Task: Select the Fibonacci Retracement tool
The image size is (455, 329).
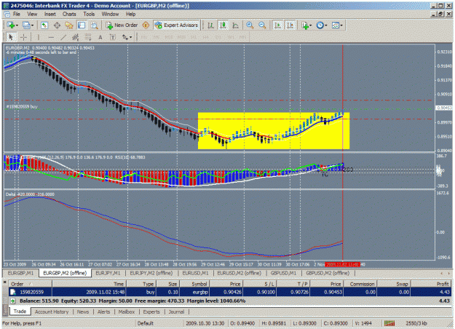Action: tap(87, 37)
